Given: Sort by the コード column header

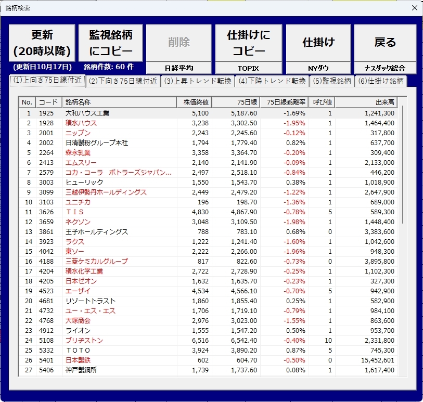Looking at the screenshot, I should coord(49,102).
